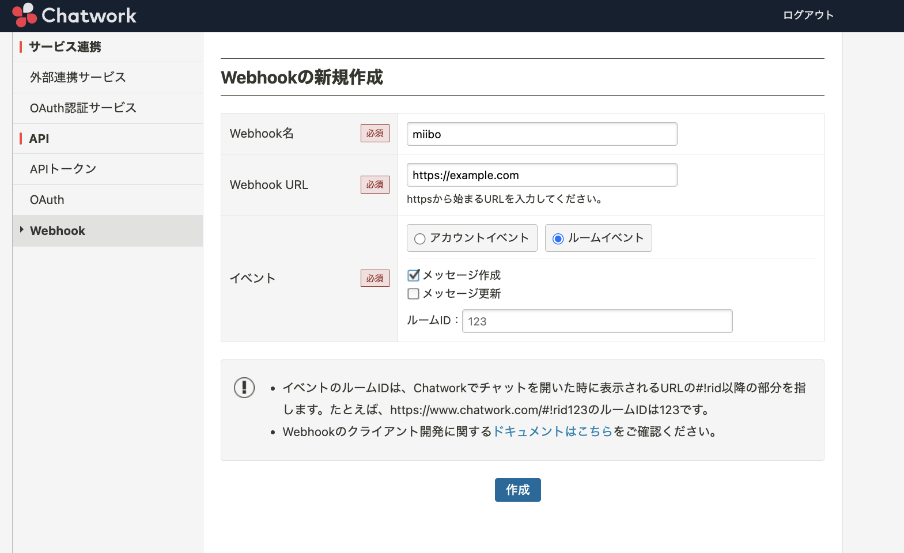The height and width of the screenshot is (553, 904).
Task: Uncheck the メッセージ作成 checkbox
Action: tap(413, 275)
